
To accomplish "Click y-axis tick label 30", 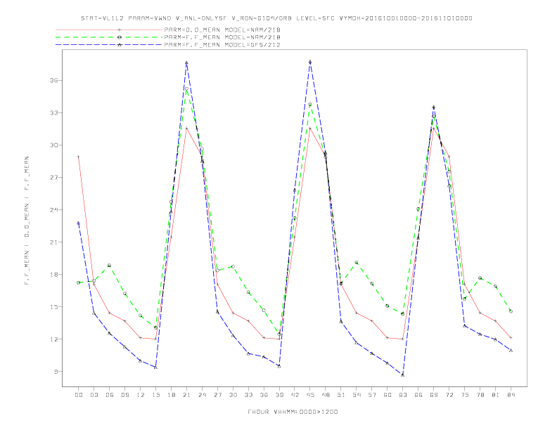I will (54, 145).
